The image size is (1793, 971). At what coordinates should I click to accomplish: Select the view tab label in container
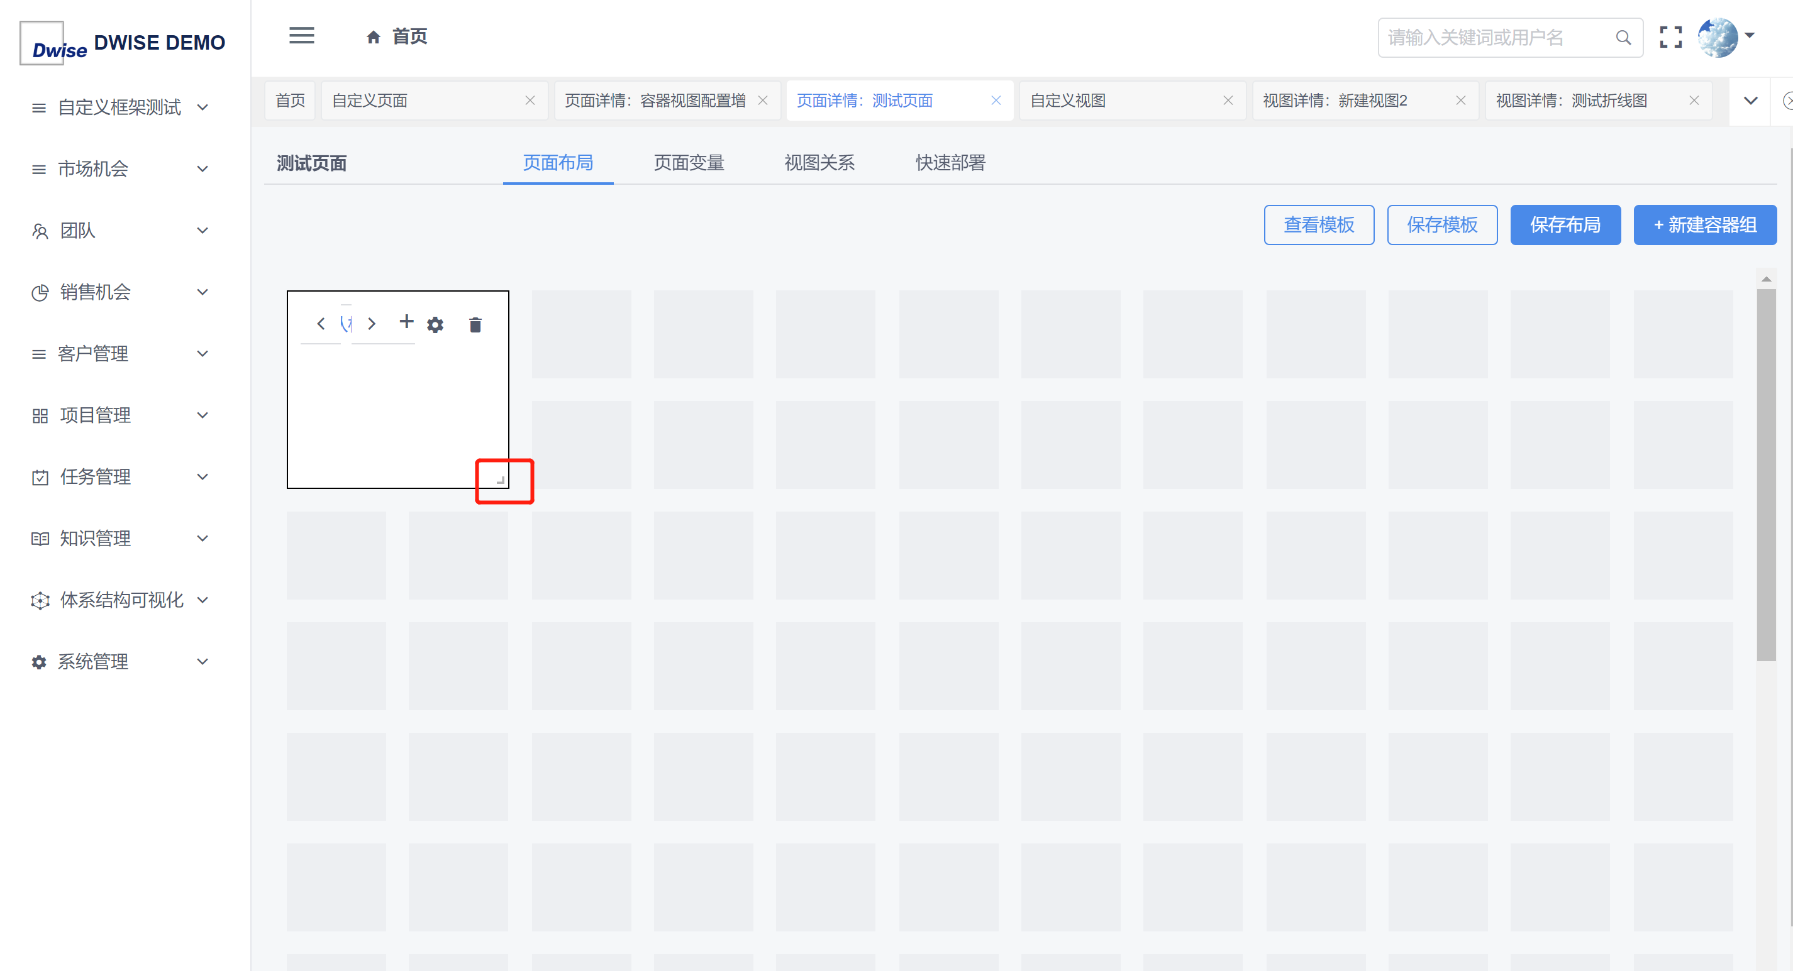(x=346, y=324)
